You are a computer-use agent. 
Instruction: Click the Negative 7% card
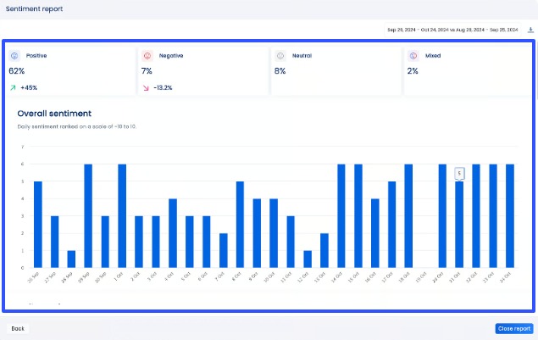pyautogui.click(x=202, y=71)
